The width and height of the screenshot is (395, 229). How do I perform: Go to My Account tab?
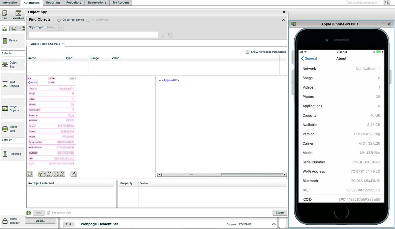coord(121,3)
